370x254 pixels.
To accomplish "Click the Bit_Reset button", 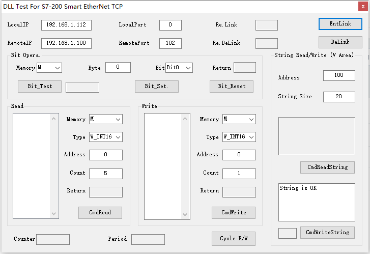I will [x=232, y=87].
